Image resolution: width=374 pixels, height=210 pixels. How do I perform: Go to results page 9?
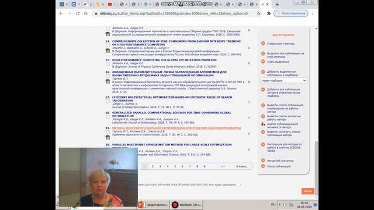205,166
